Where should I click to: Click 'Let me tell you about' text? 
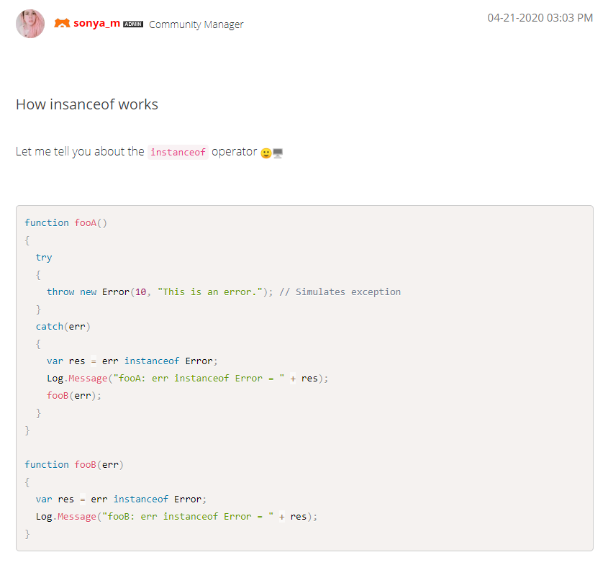click(80, 152)
